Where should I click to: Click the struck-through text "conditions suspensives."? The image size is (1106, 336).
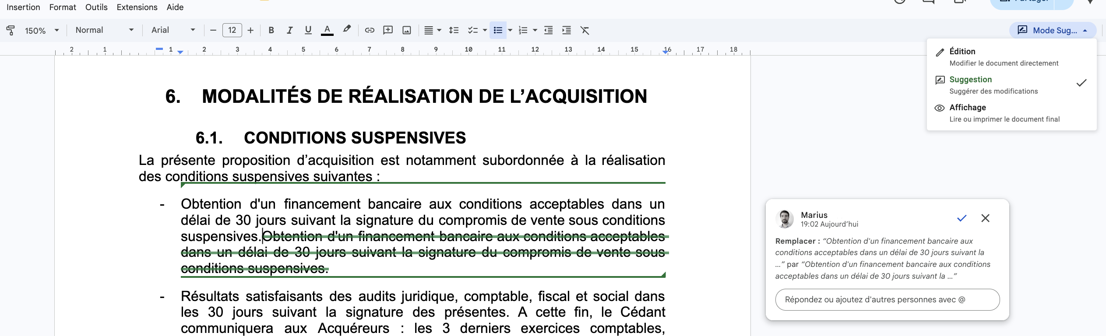pyautogui.click(x=254, y=268)
